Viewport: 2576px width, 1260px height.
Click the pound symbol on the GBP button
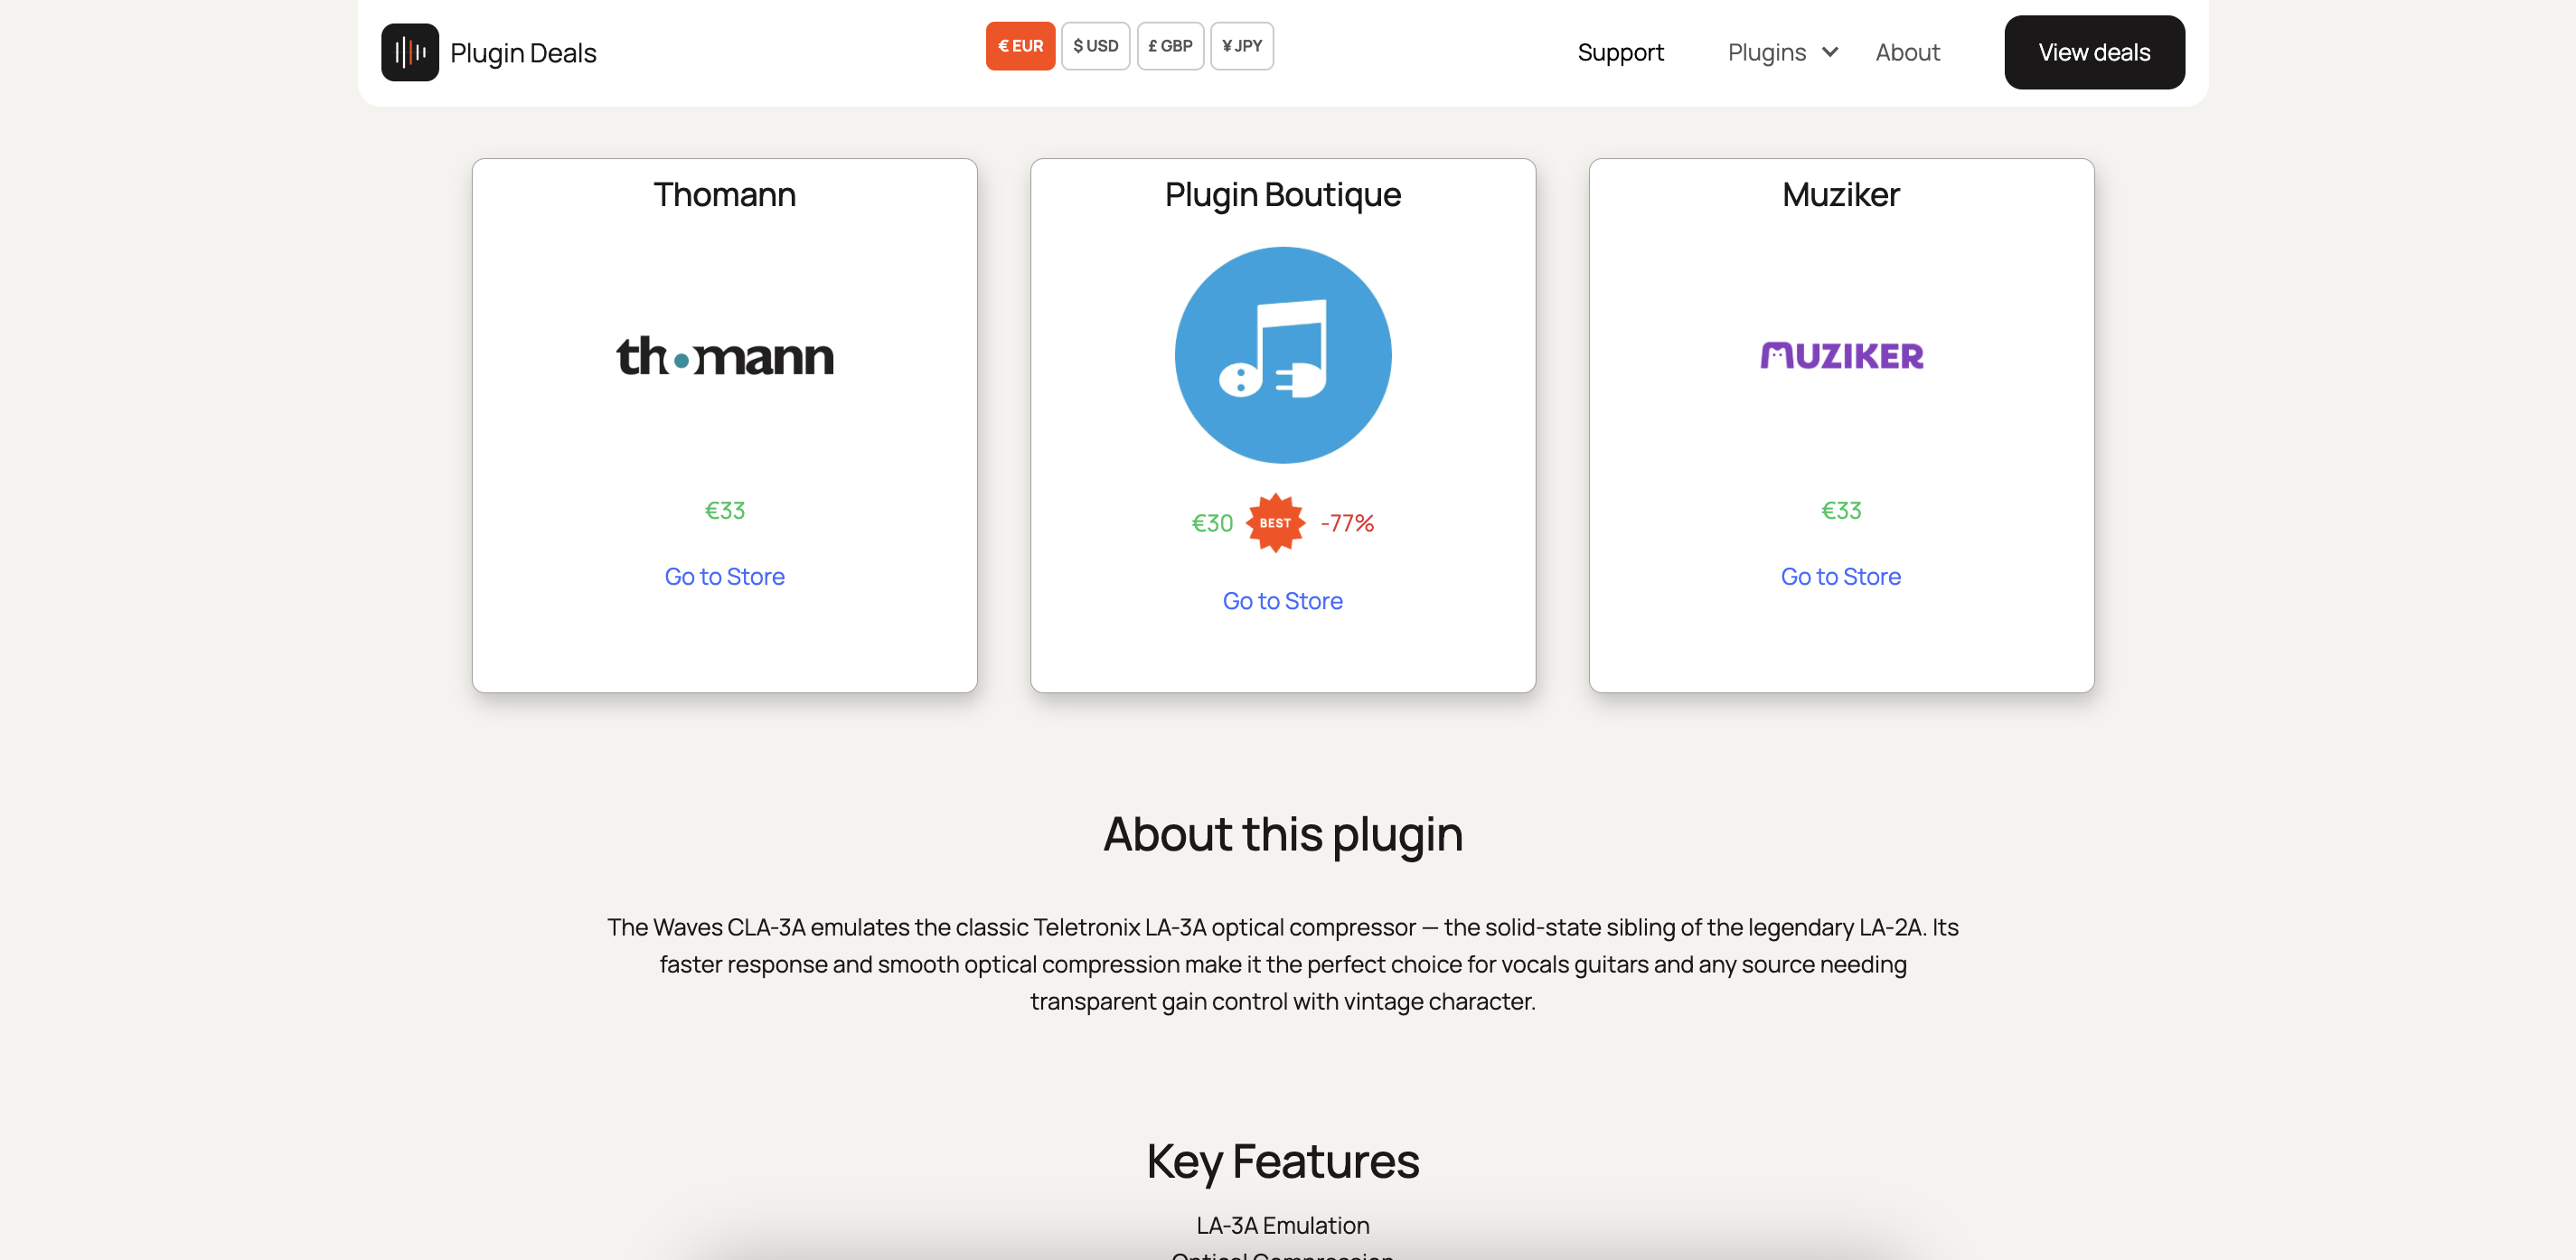click(x=1152, y=45)
